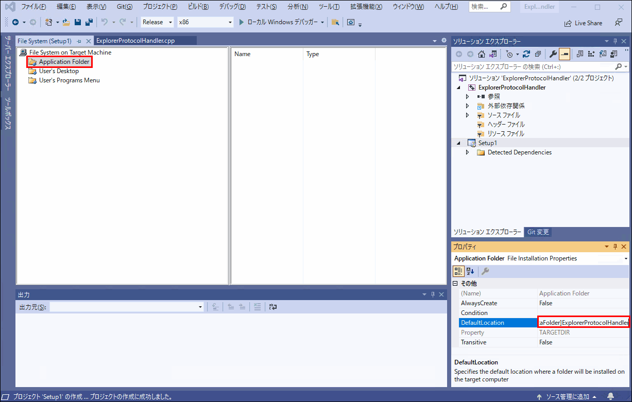The image size is (632, 402).
Task: Switch to ExplorerProtocolHandler.cpp tab
Action: tap(136, 41)
